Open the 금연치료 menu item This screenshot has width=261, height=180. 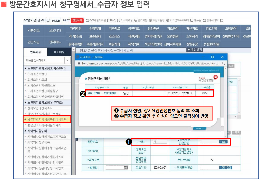pyautogui.click(x=134, y=29)
